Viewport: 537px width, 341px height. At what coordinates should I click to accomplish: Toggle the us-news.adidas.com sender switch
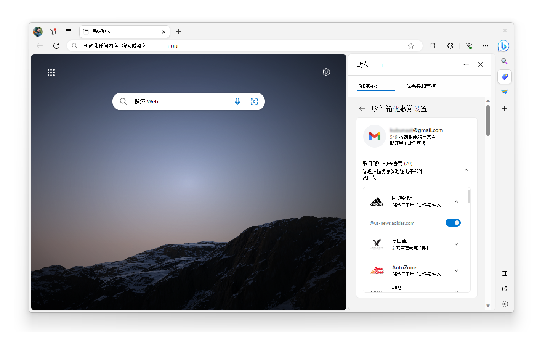coord(453,223)
